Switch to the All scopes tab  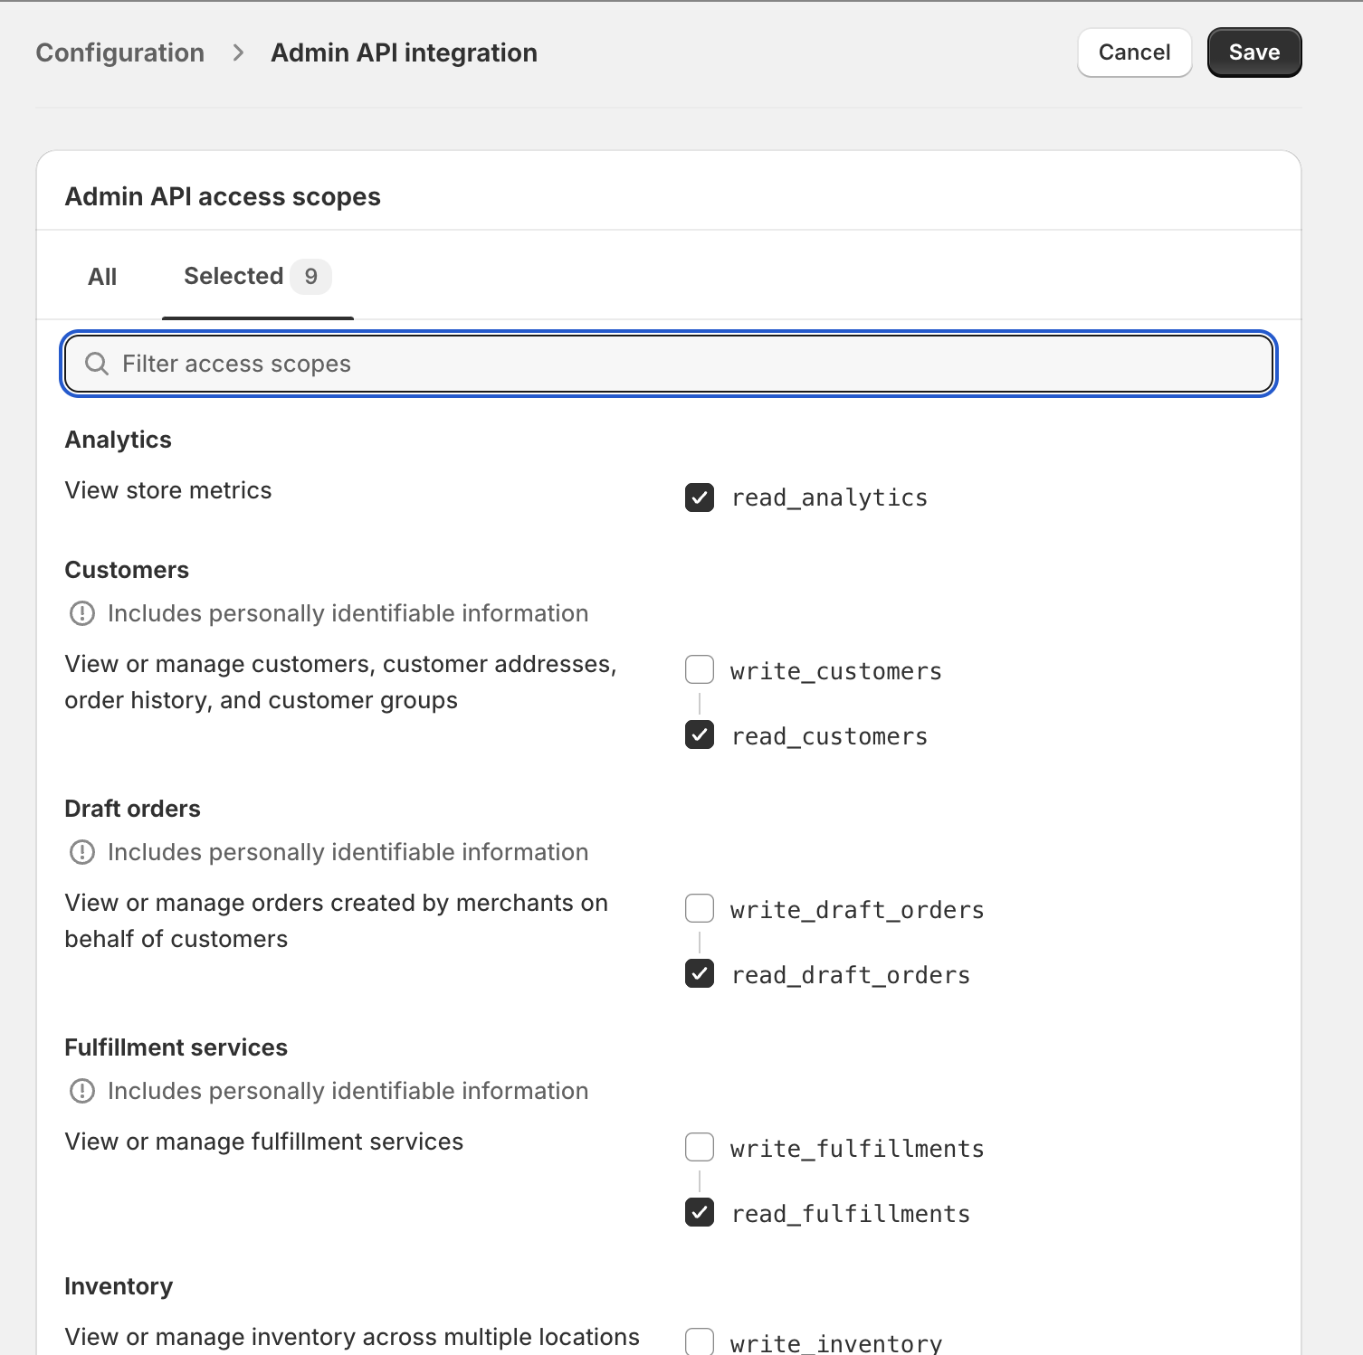pyautogui.click(x=102, y=277)
